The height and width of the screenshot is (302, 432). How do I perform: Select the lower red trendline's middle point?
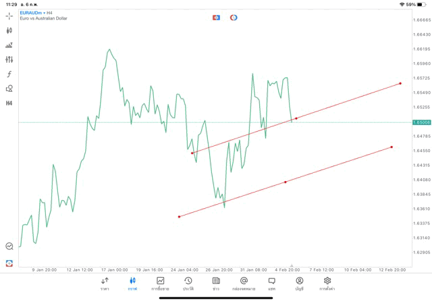click(x=286, y=182)
